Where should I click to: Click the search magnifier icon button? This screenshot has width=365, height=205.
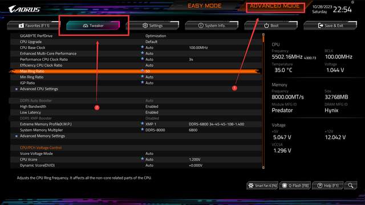point(351,186)
